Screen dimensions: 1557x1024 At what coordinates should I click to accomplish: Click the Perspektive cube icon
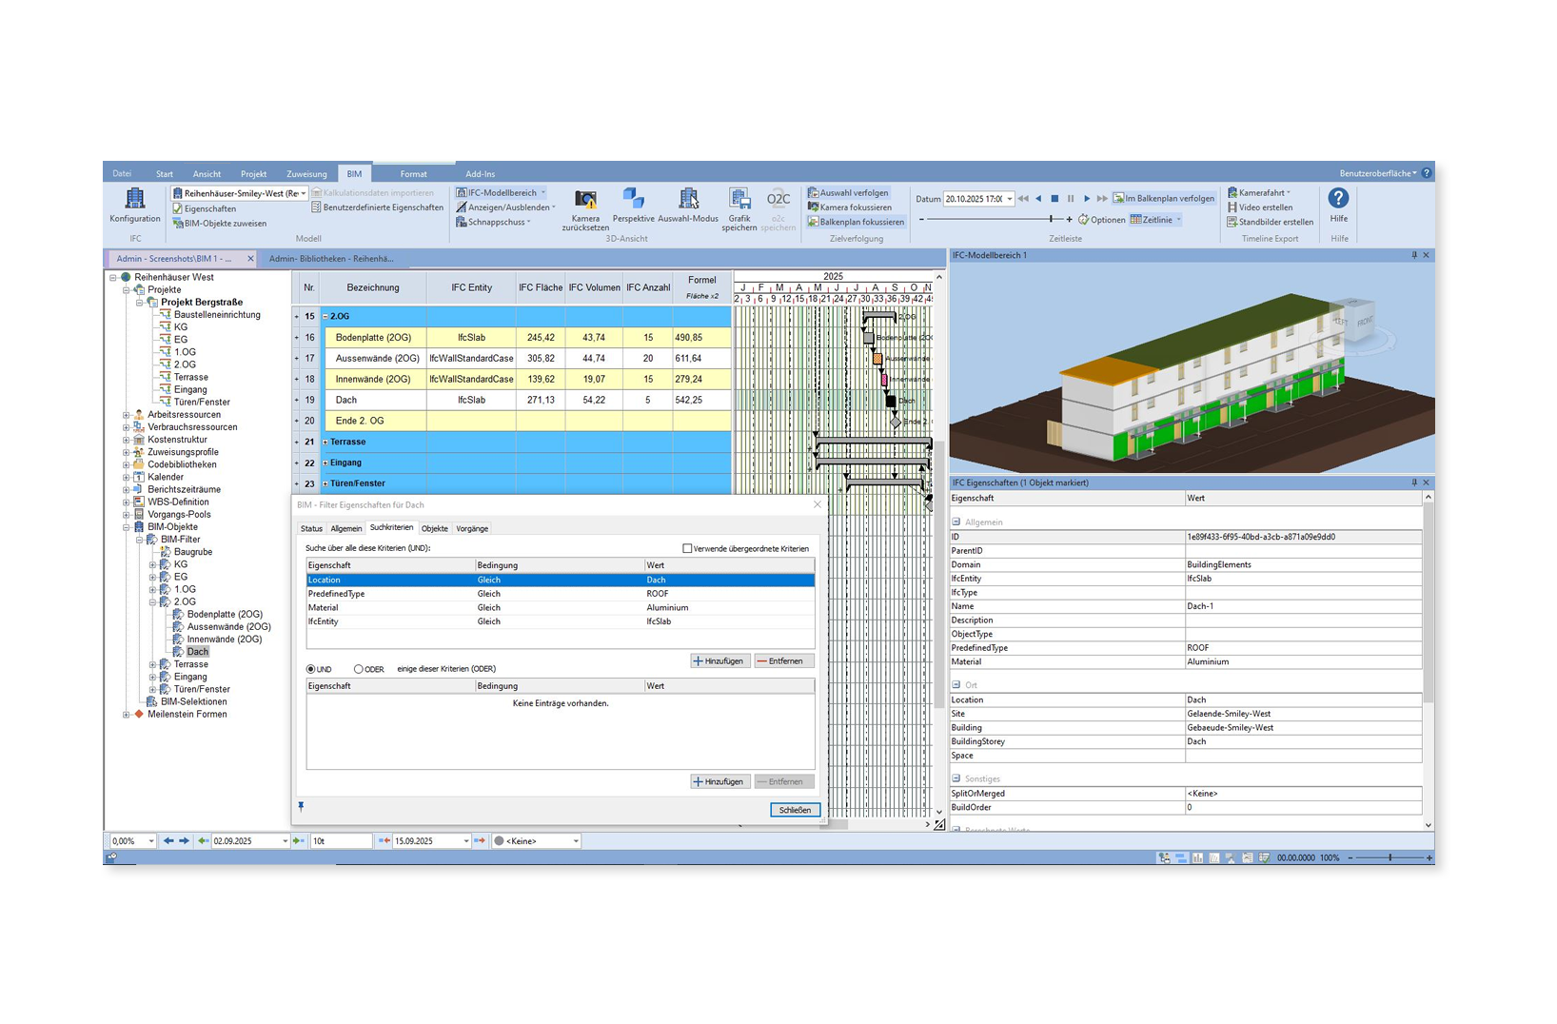point(633,199)
